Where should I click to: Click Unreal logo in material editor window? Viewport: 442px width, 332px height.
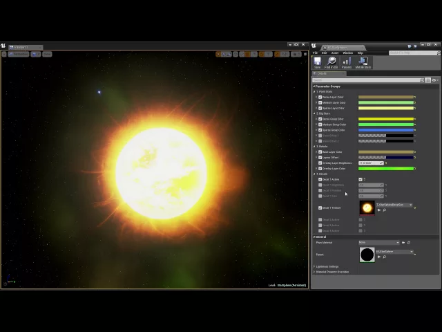coord(314,46)
